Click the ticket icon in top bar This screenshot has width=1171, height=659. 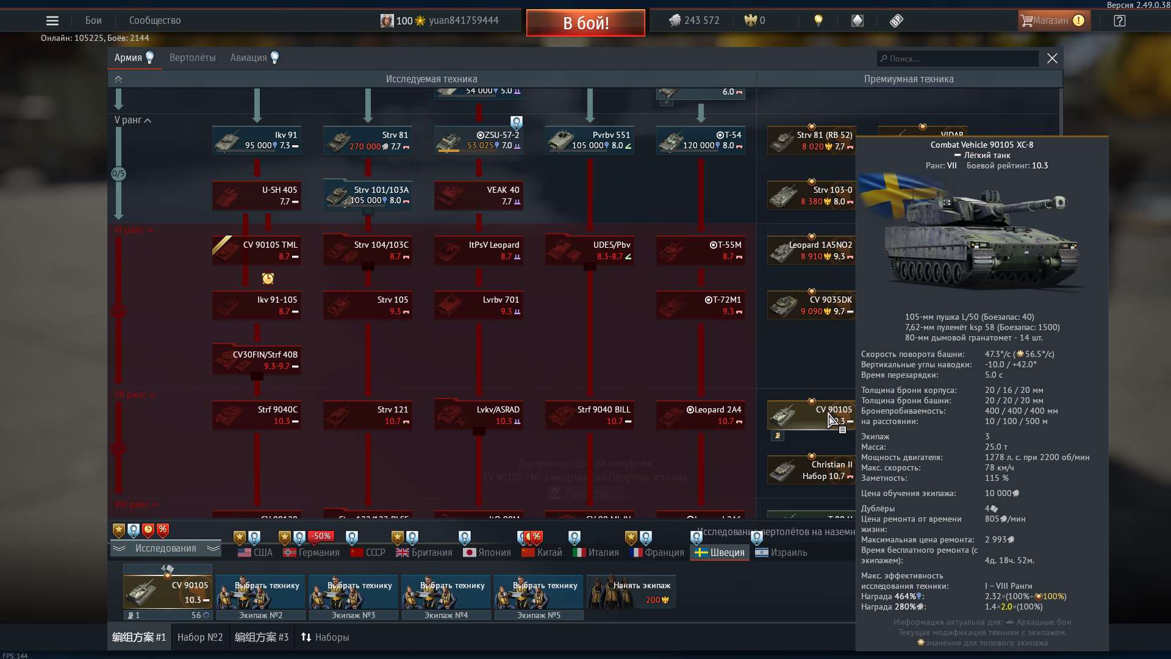[x=896, y=21]
